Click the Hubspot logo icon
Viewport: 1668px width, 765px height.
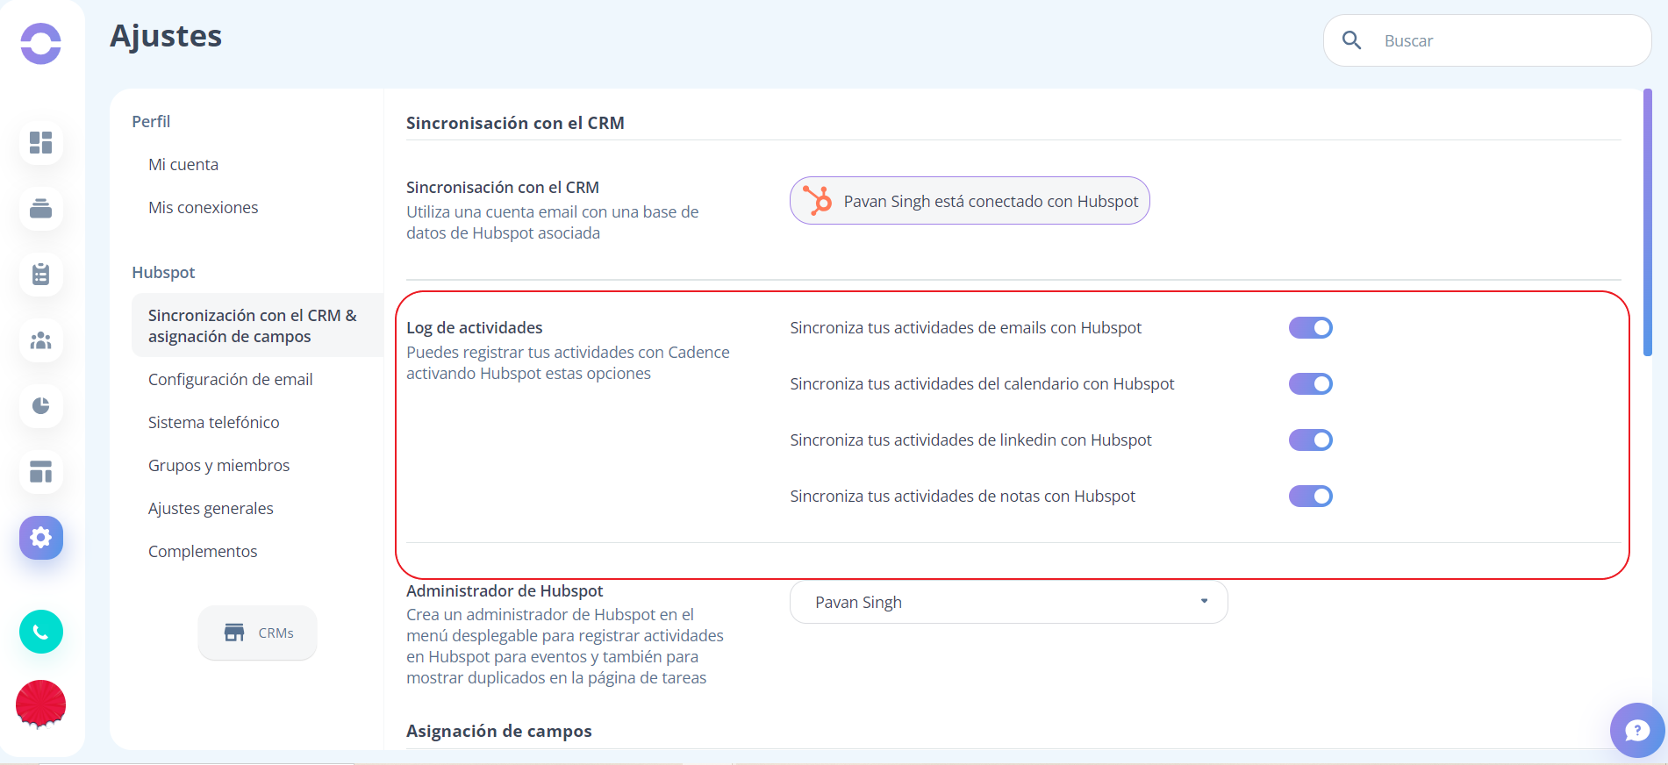pyautogui.click(x=818, y=201)
